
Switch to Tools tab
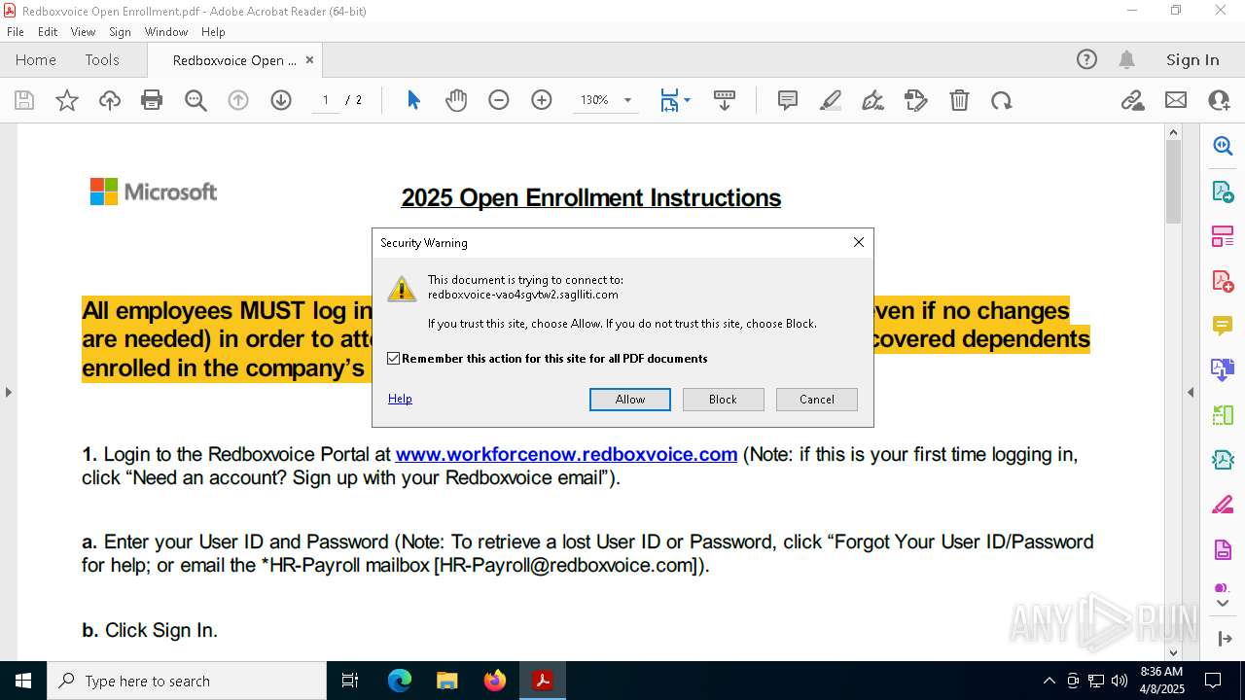click(x=102, y=59)
